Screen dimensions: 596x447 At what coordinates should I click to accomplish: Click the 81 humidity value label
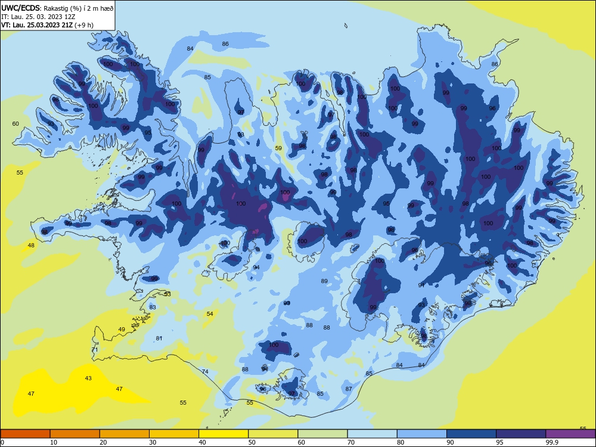[159, 339]
